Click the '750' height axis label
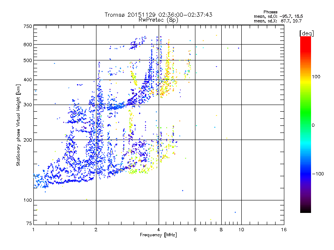This screenshot has height=250, width=334. click(28, 26)
